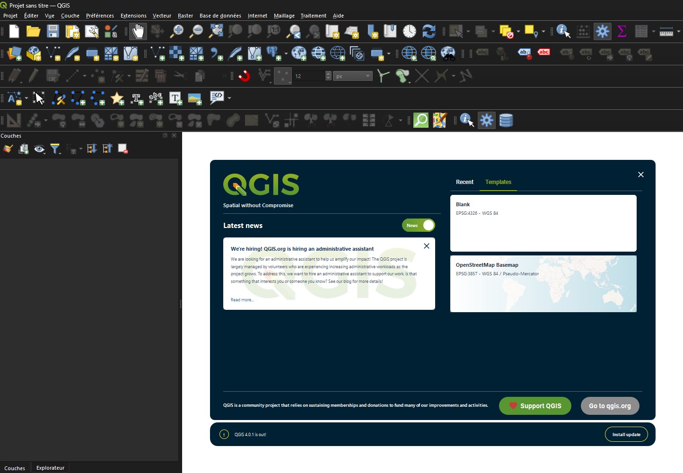683x473 pixels.
Task: Close the welcome screen panel
Action: (x=641, y=175)
